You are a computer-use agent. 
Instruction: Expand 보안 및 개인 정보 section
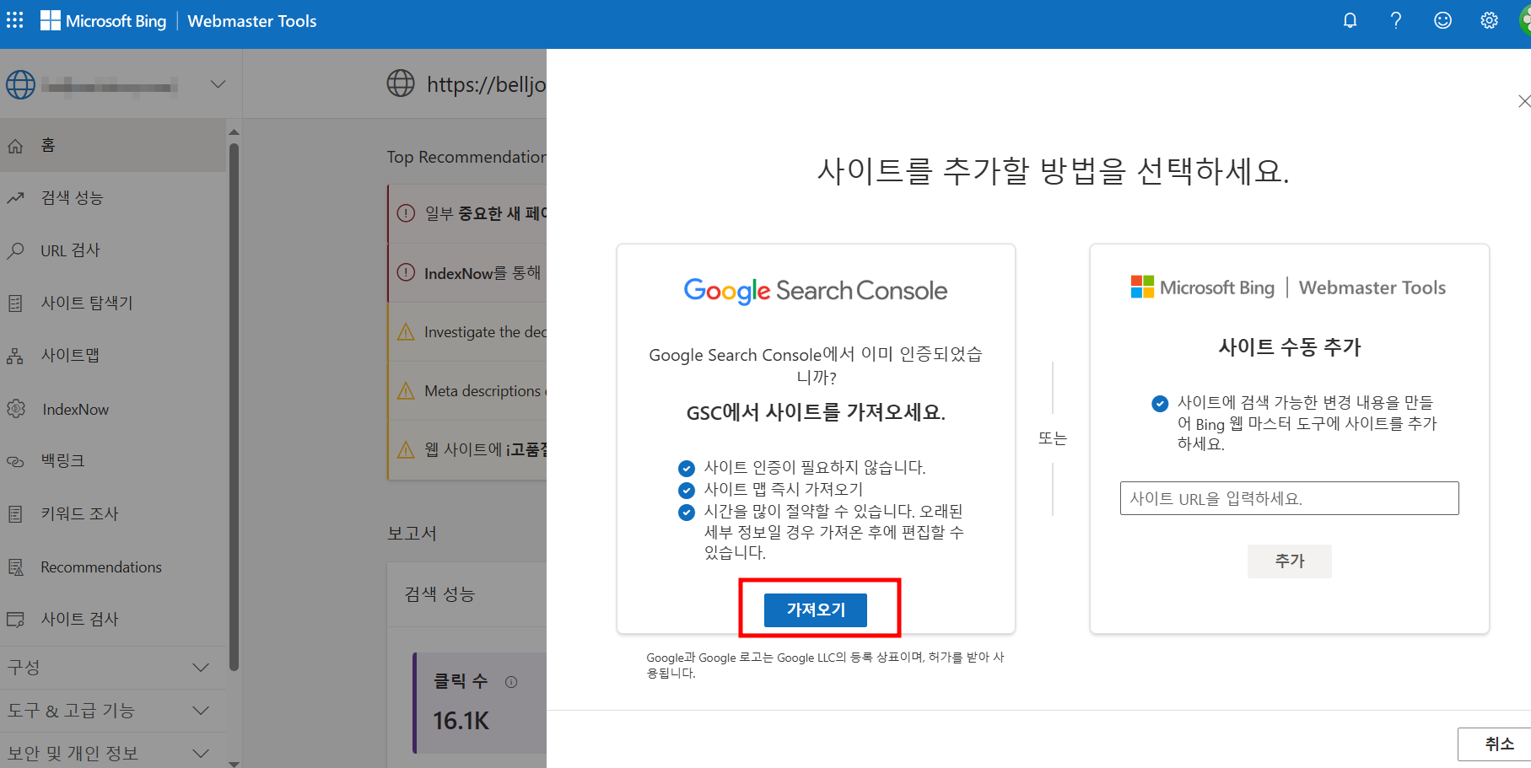pos(113,753)
